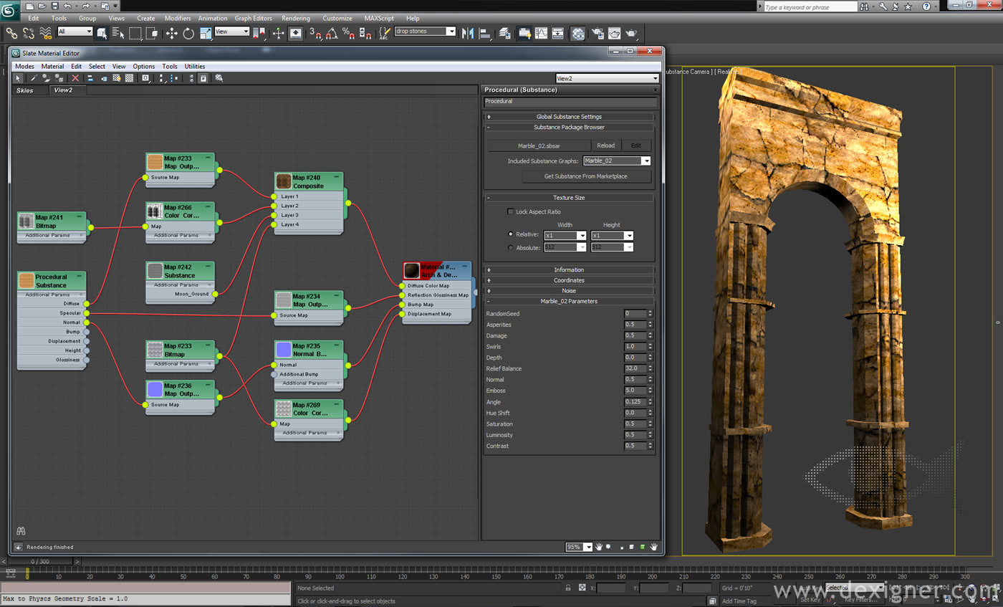This screenshot has height=607, width=1003.
Task: Click the Angle Snap toggle icon
Action: click(x=331, y=33)
